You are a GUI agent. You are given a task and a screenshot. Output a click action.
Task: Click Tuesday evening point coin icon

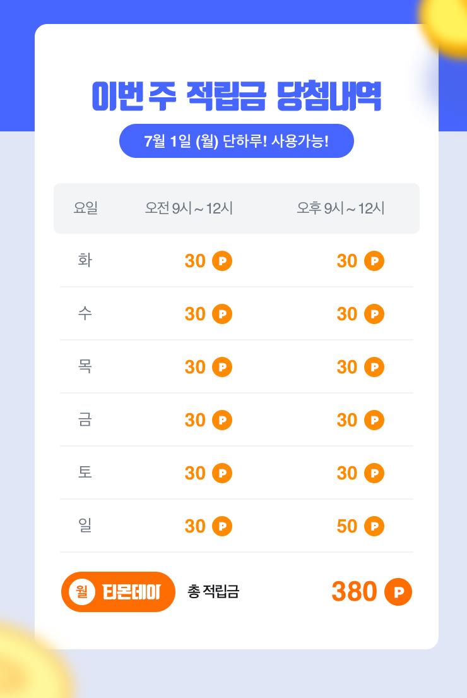click(x=374, y=261)
